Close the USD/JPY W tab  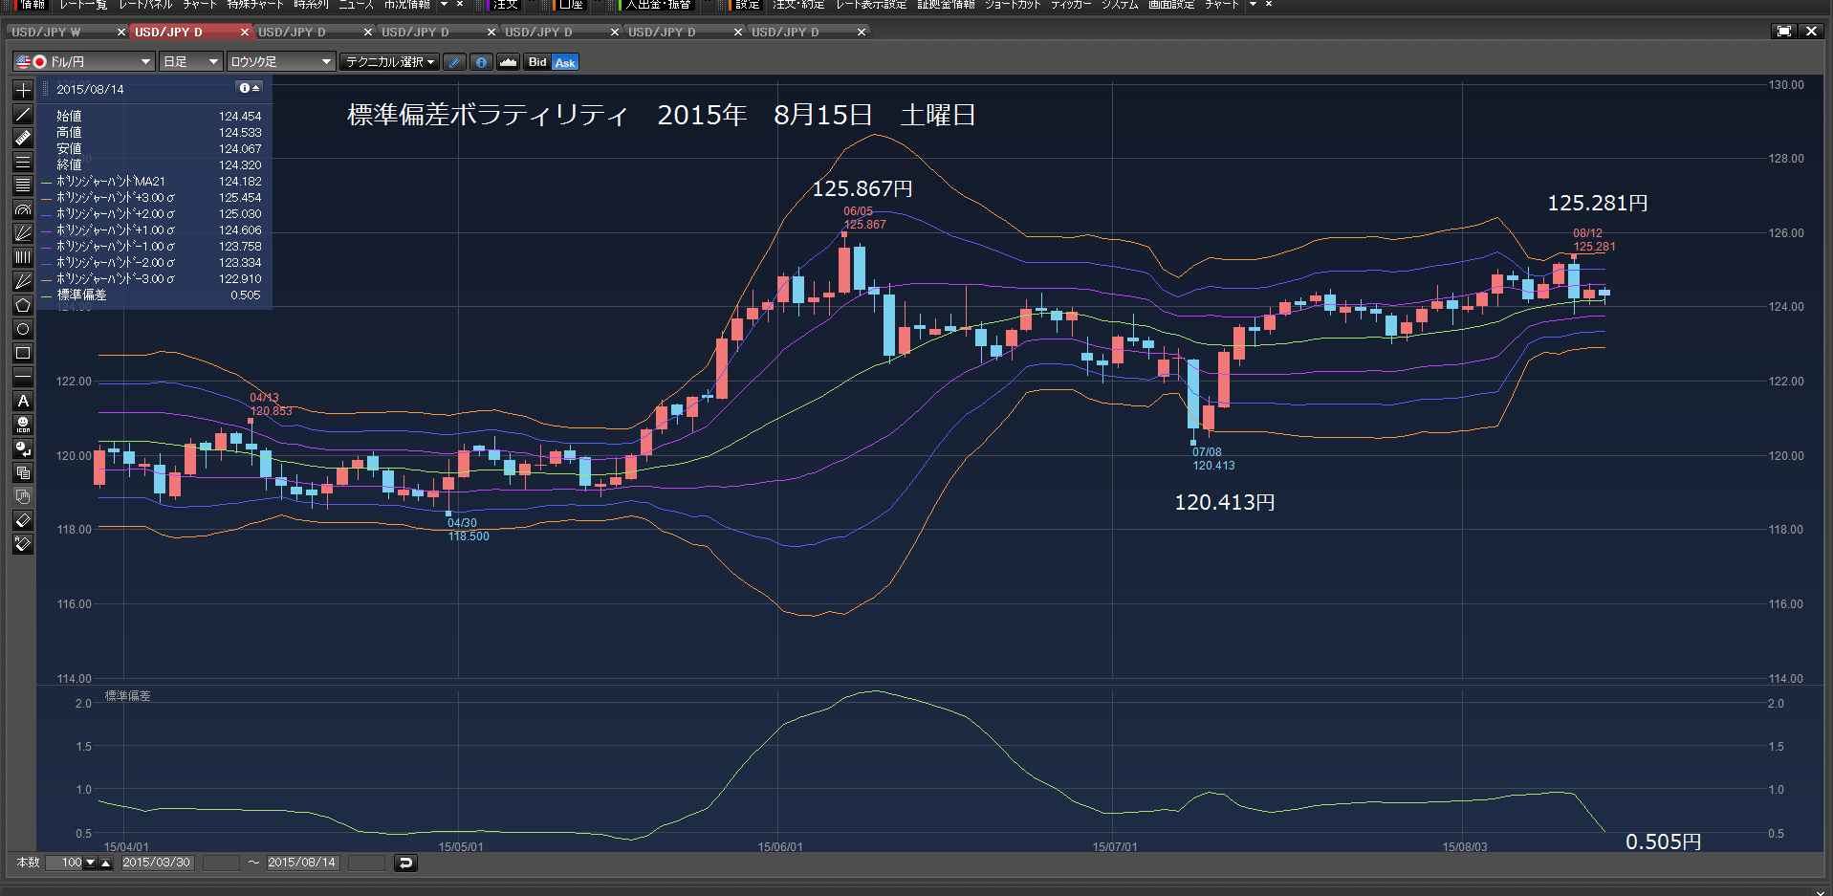pyautogui.click(x=121, y=32)
